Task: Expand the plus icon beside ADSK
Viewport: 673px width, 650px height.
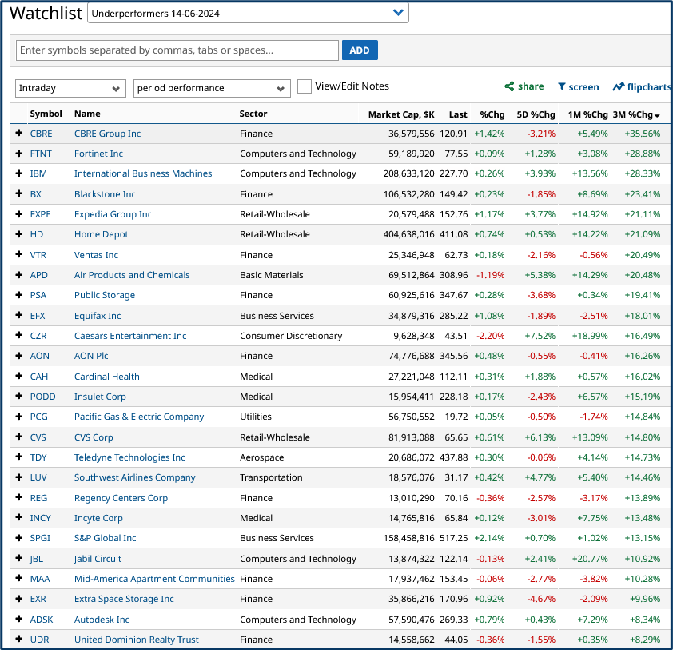Action: point(18,619)
